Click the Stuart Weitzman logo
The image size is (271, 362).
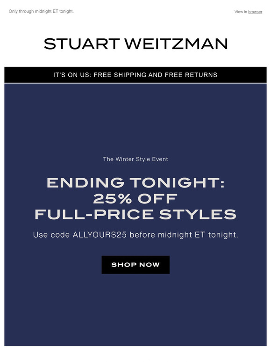coord(135,44)
